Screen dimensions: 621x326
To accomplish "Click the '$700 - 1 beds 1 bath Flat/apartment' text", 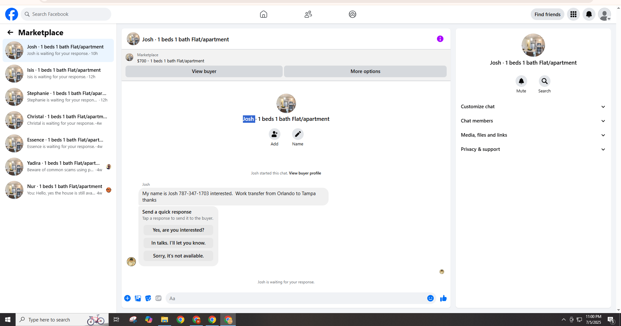I will (171, 61).
